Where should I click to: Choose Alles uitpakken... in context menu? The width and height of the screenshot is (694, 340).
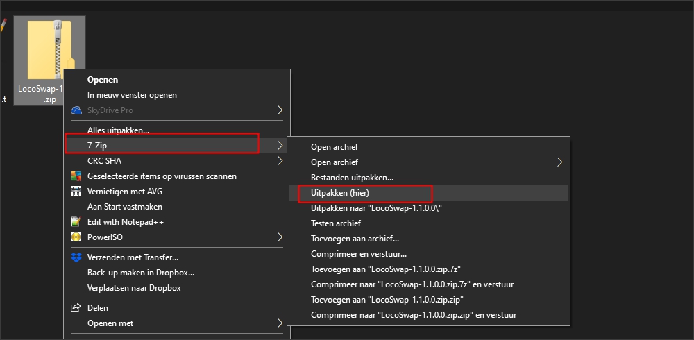[x=118, y=130]
